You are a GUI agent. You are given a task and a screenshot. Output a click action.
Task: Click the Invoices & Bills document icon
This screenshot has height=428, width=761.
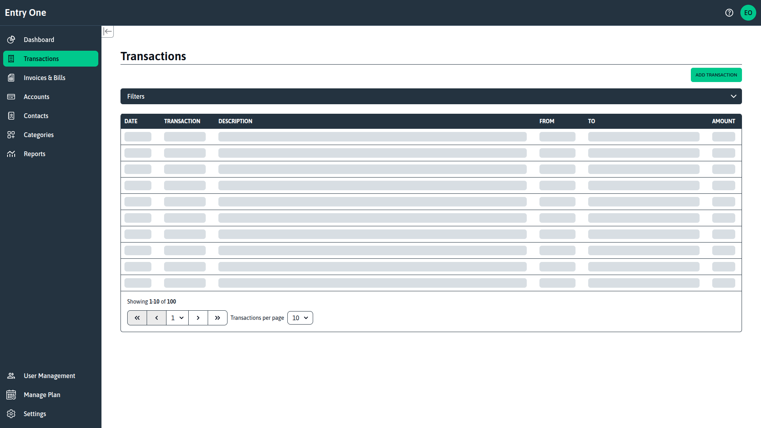tap(11, 77)
